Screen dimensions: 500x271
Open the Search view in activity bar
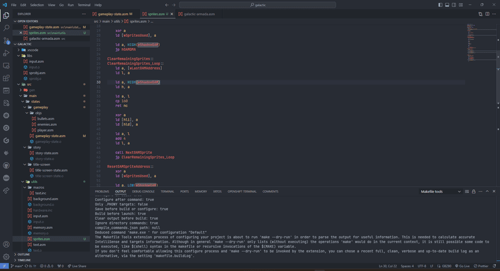point(7,28)
